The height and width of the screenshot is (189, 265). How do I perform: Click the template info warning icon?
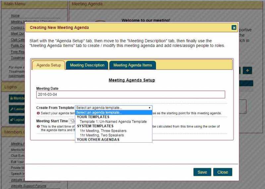tap(38, 113)
